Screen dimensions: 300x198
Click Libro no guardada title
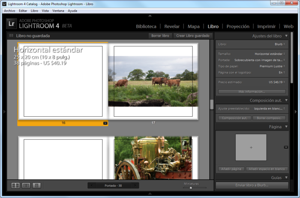(33, 35)
